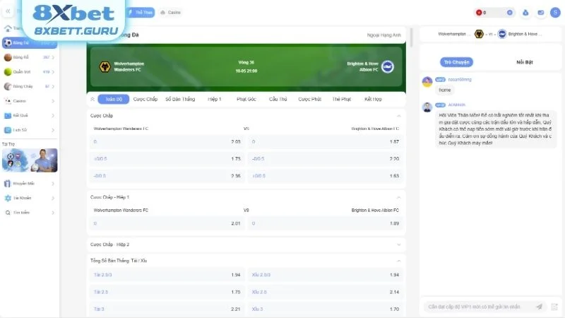Viewport: 565px width, 318px height.
Task: Bet on Tài 2.5/3 at 1.94
Action: pyautogui.click(x=167, y=275)
